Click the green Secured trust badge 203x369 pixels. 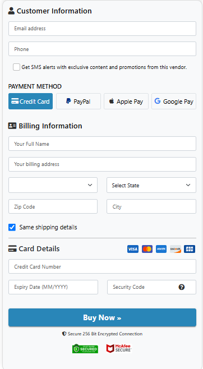(85, 349)
